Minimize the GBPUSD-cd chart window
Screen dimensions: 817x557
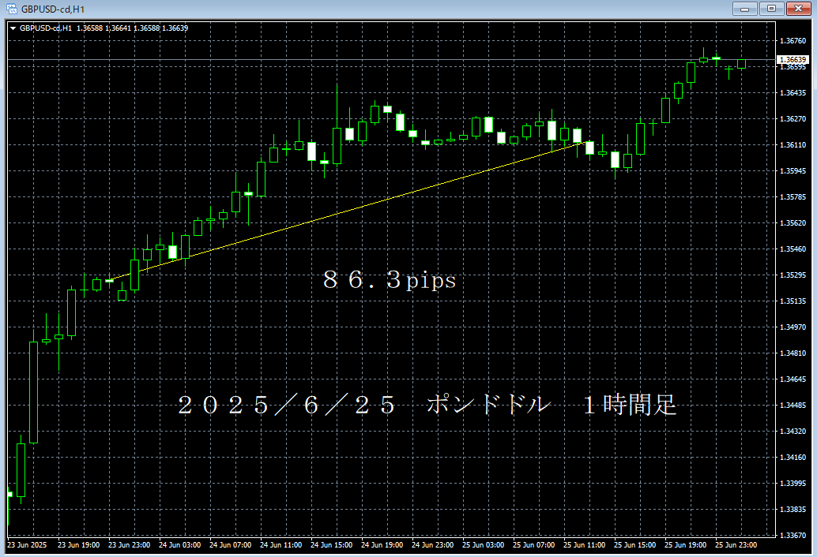(x=744, y=9)
